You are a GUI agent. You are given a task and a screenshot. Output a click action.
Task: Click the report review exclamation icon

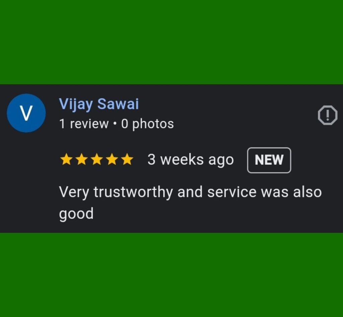328,115
